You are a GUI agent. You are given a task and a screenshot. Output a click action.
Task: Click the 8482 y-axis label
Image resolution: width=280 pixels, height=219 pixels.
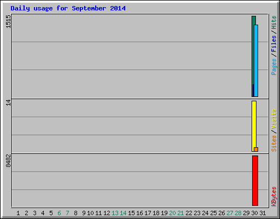(8, 161)
